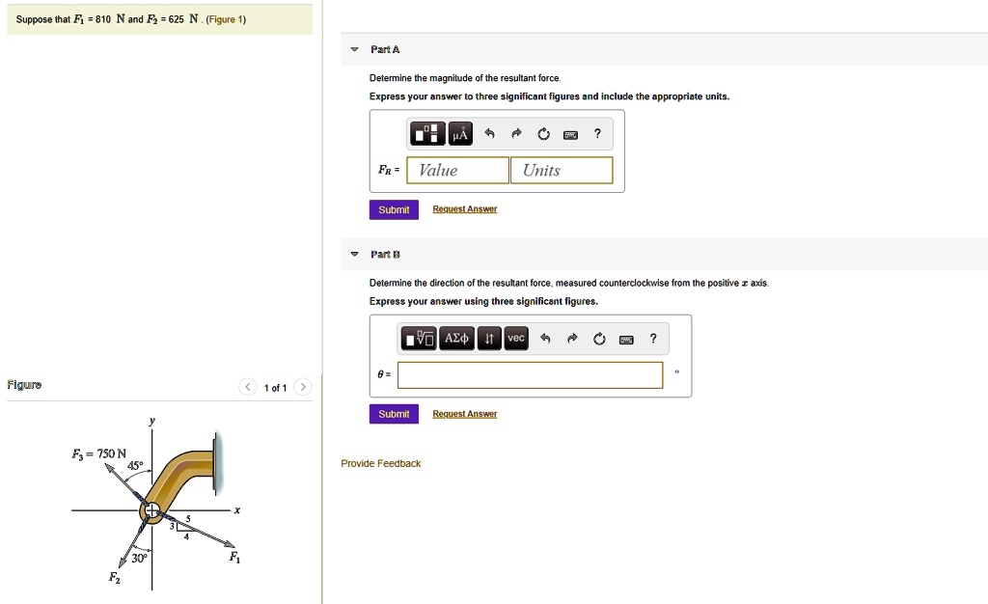Click the undo arrow in Part A toolbar
This screenshot has height=604, width=988.
490,133
